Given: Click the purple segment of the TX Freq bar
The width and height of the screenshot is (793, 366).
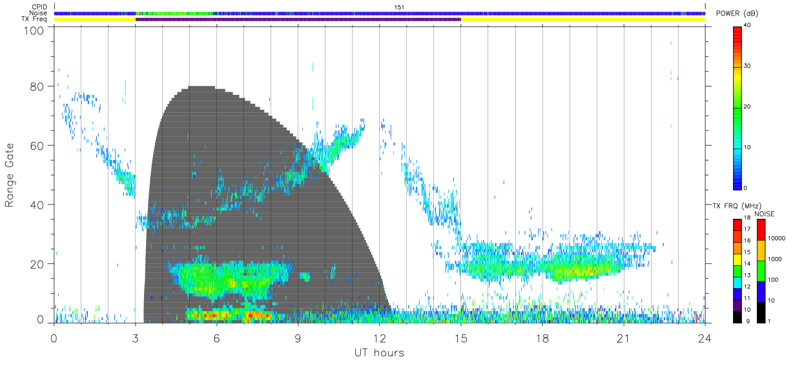Looking at the screenshot, I should (x=298, y=19).
